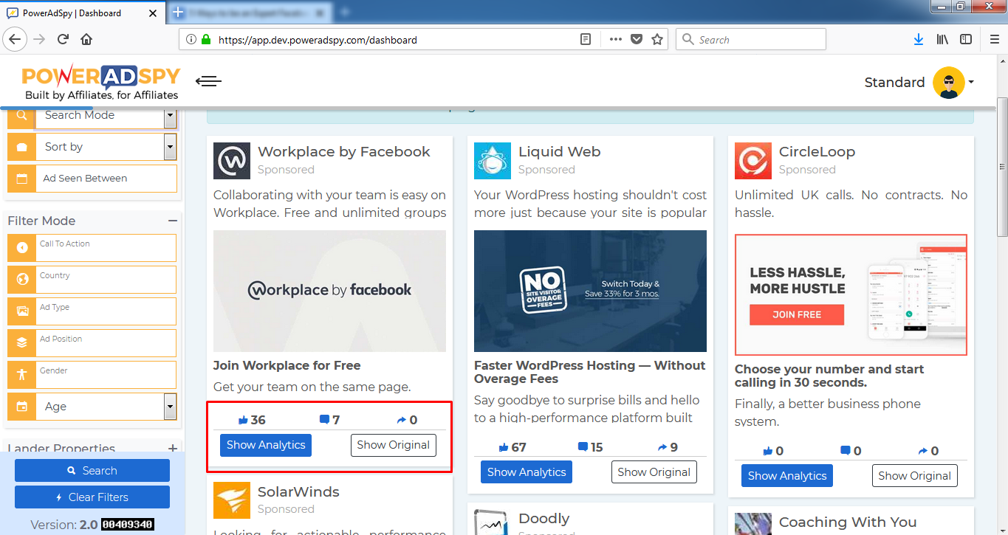Click the Clear Filters button
The width and height of the screenshot is (1008, 535).
click(92, 497)
